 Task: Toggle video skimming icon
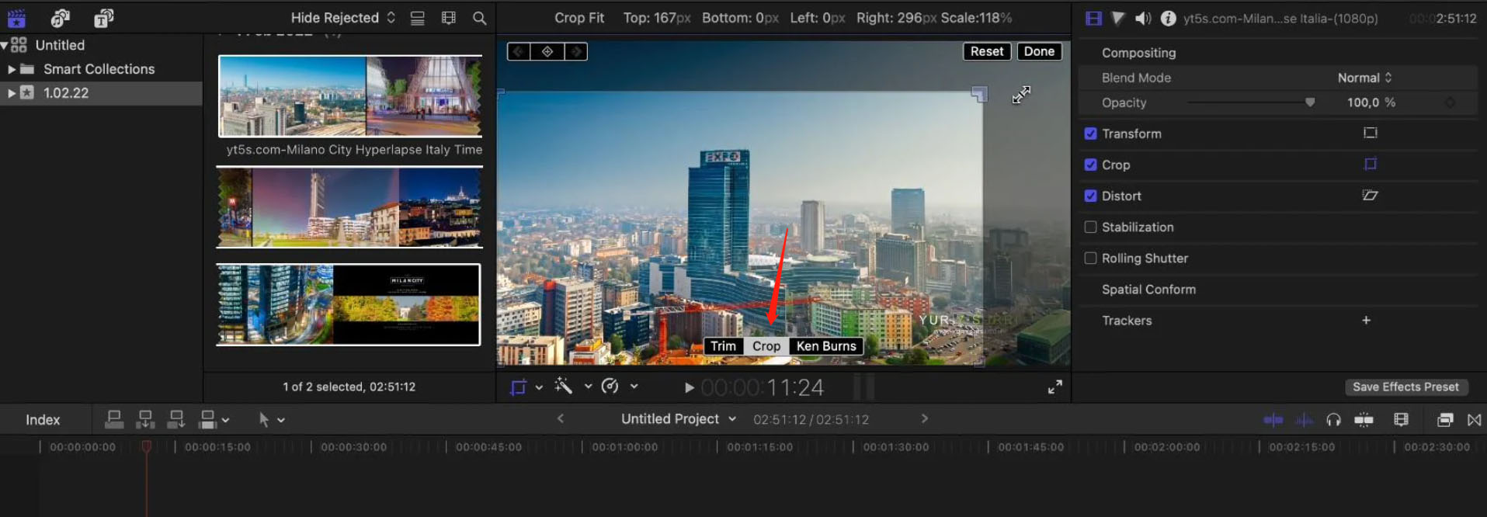click(x=1273, y=420)
